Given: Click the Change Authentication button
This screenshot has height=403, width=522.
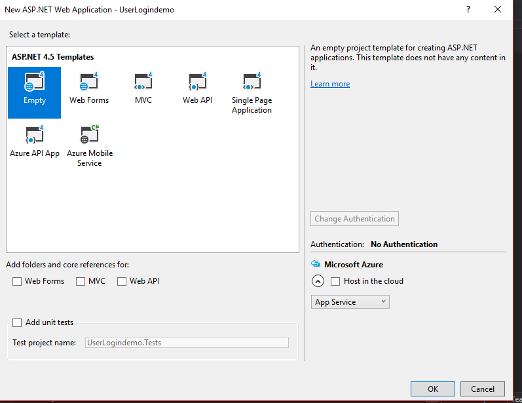Looking at the screenshot, I should (354, 218).
